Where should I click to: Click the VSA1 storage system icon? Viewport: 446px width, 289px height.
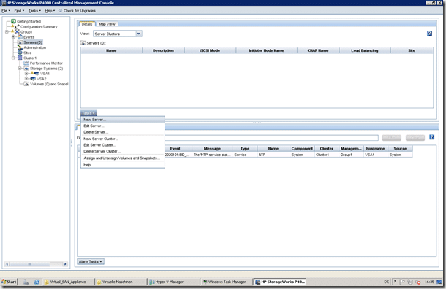37,74
